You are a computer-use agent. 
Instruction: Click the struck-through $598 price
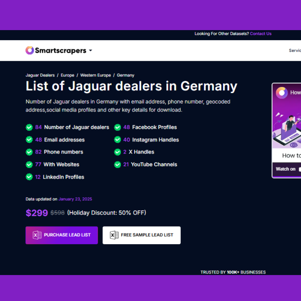[x=58, y=213]
